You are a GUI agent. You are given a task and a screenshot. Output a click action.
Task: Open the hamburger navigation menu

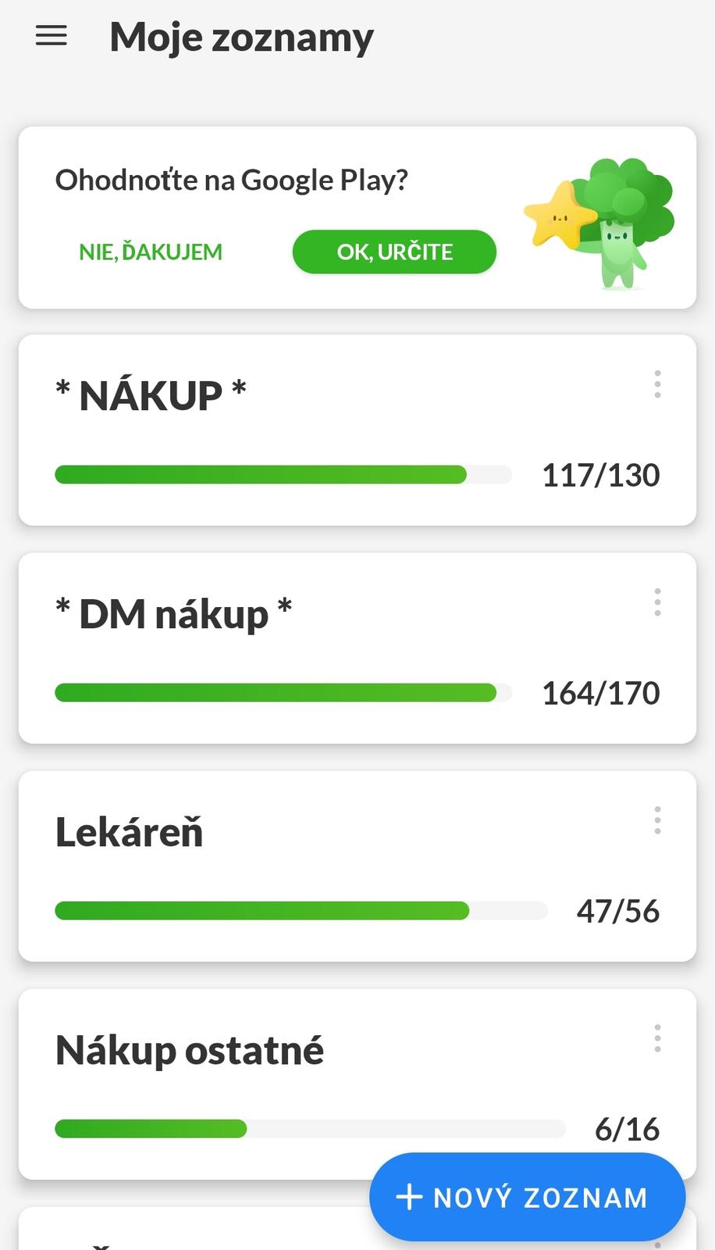coord(52,36)
